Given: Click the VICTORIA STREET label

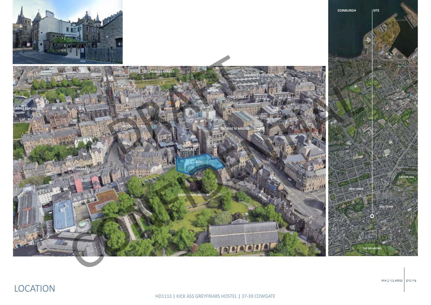Looking at the screenshot, I should click(135, 126).
